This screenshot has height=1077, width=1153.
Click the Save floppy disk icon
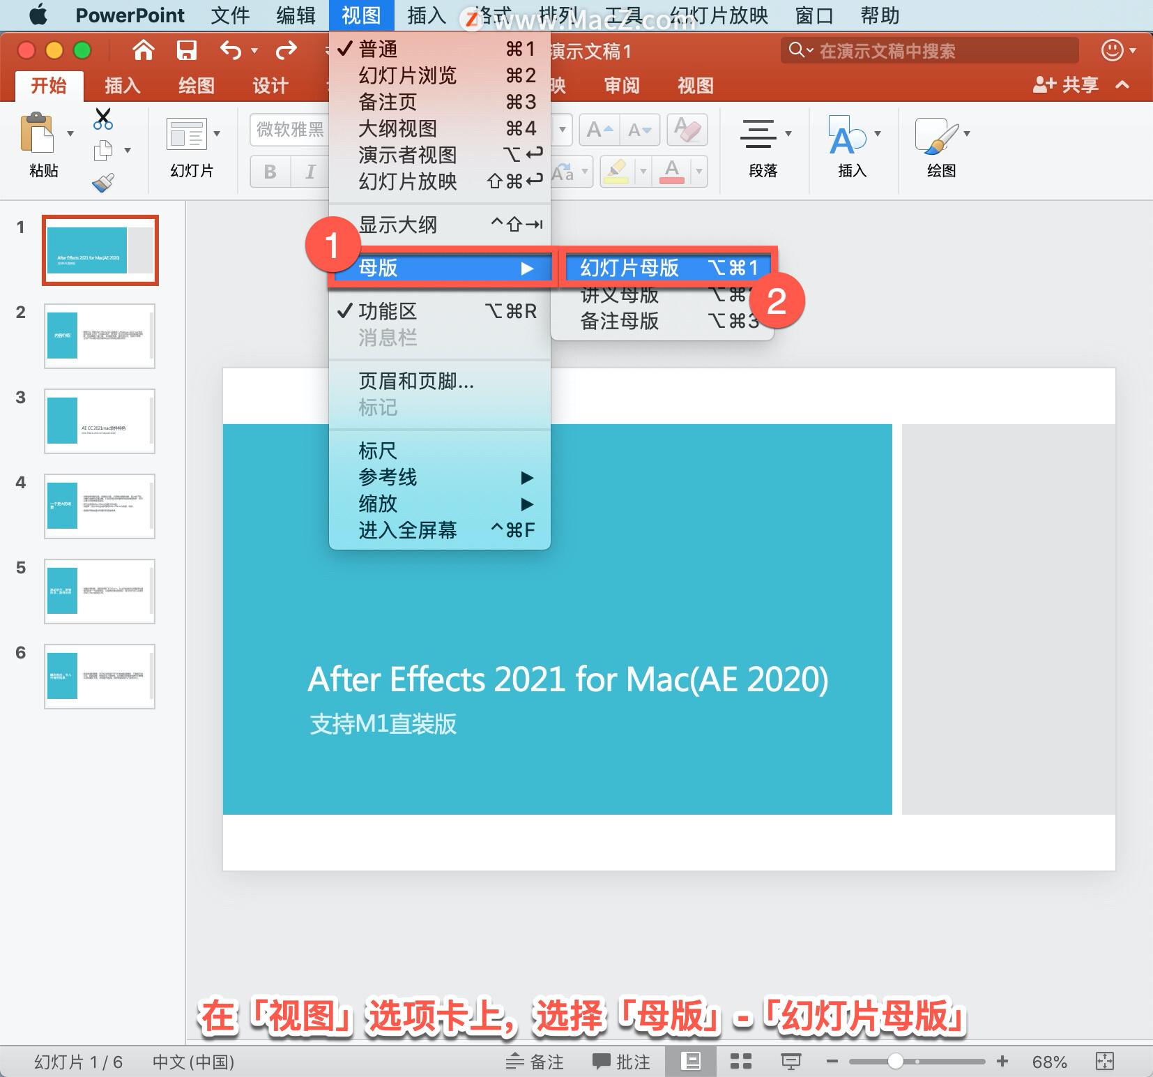186,50
